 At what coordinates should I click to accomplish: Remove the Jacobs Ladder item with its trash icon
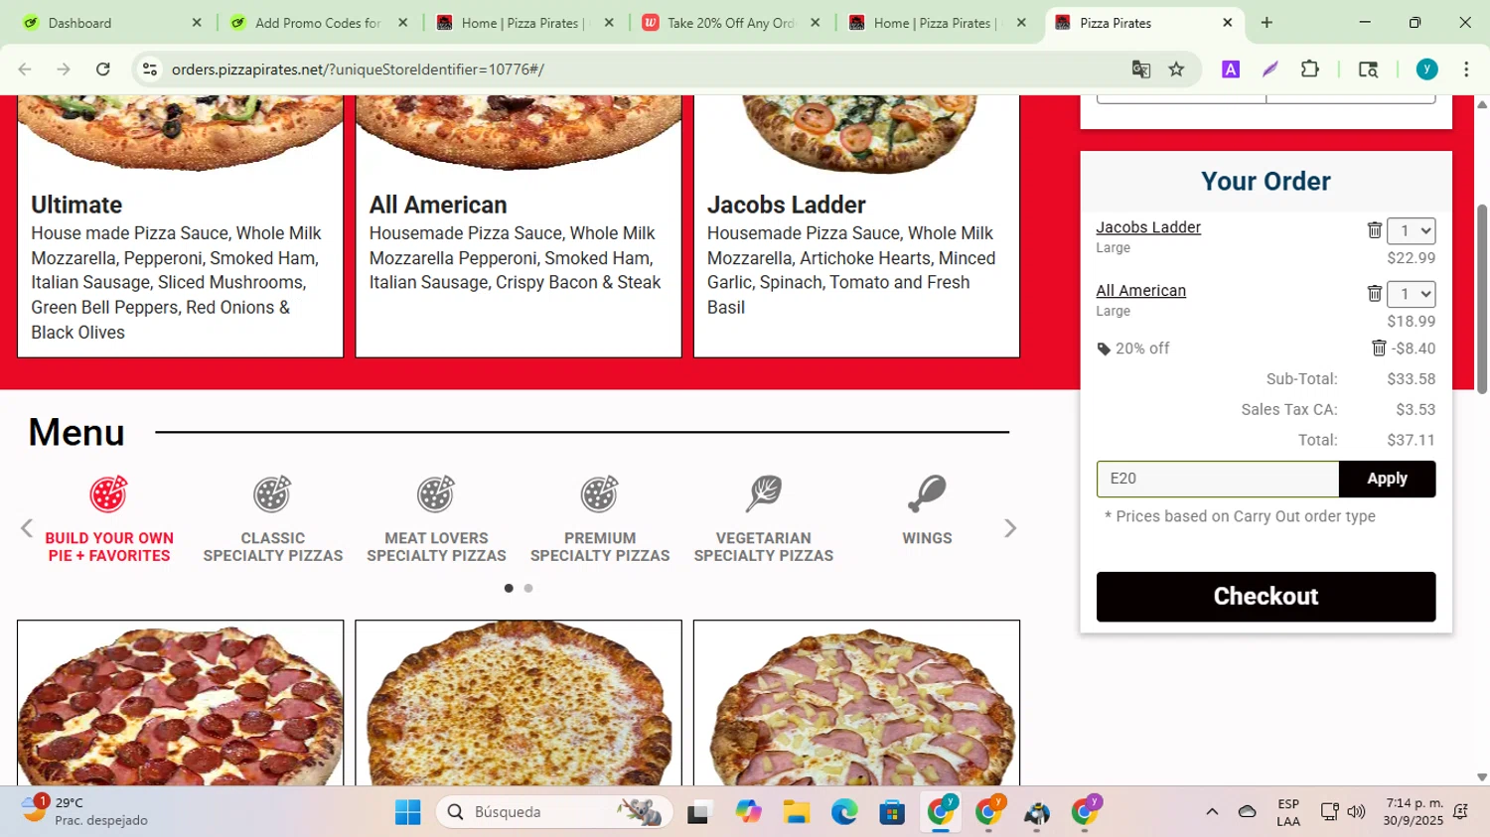coord(1375,230)
